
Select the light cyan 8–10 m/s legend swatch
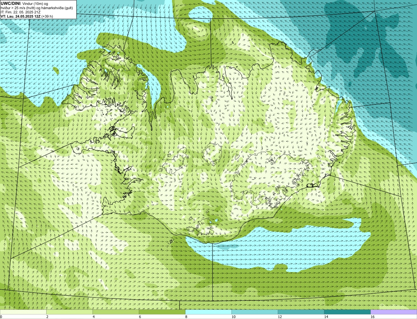point(208,312)
